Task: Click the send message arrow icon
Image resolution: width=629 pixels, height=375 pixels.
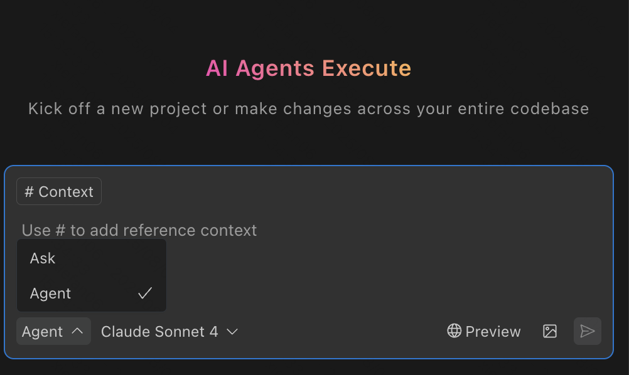Action: click(x=588, y=331)
